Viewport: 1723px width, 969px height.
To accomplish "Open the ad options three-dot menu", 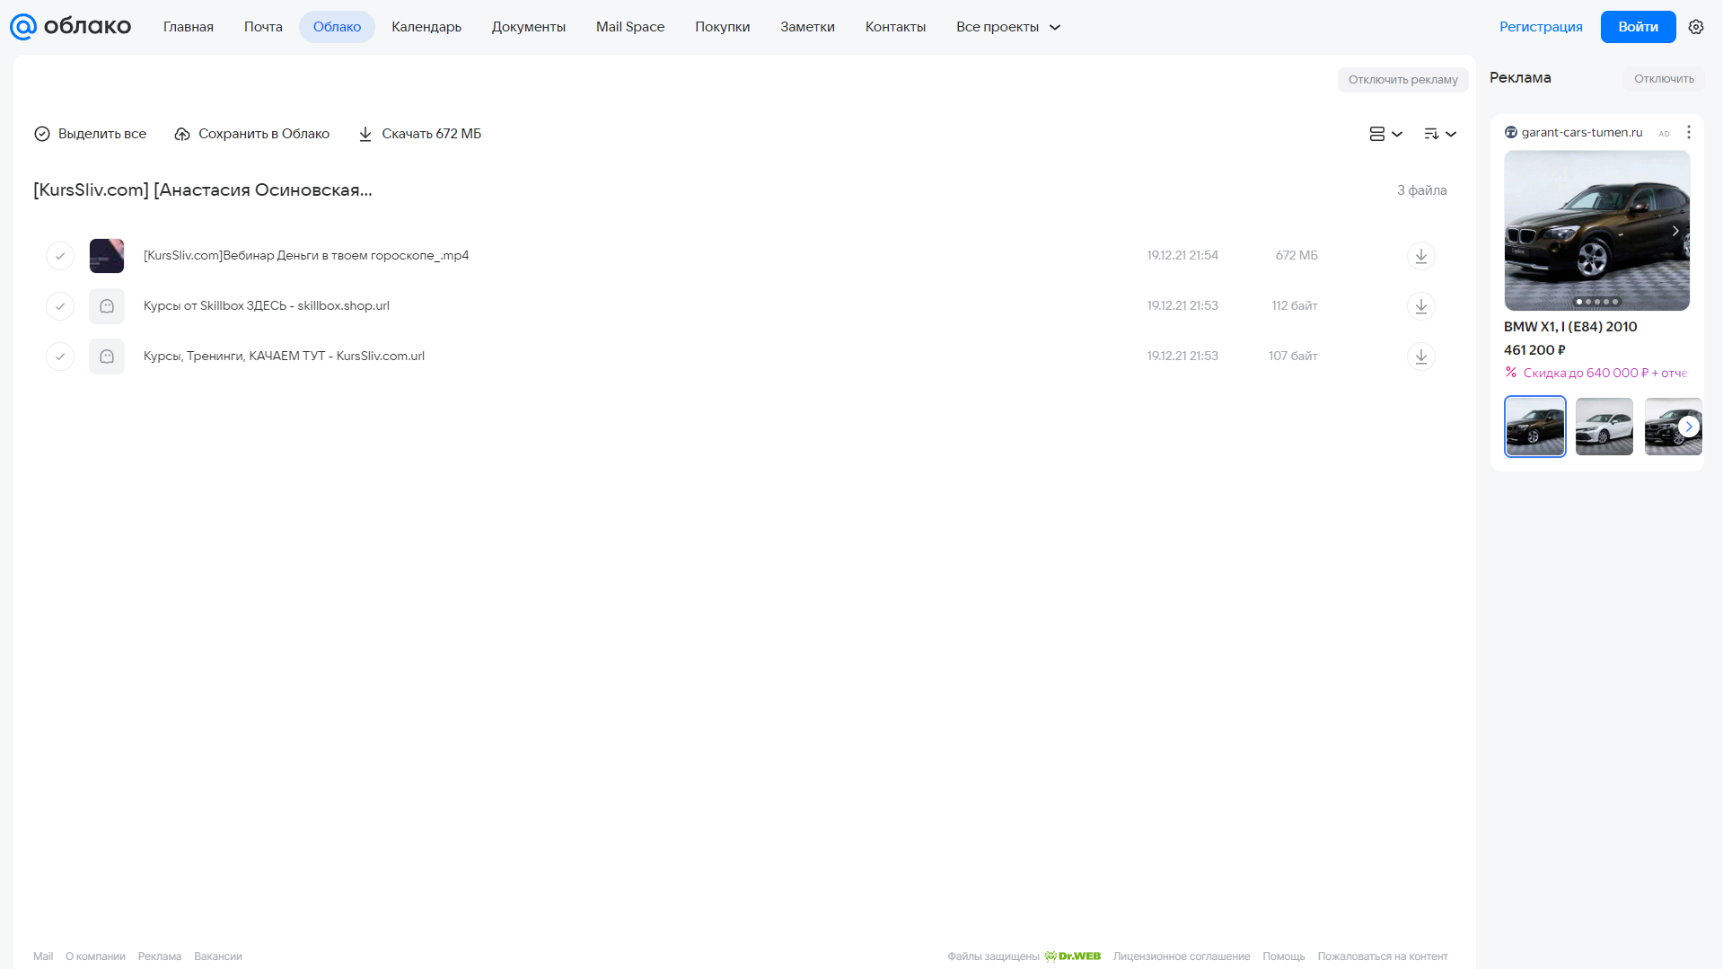I will (x=1689, y=132).
